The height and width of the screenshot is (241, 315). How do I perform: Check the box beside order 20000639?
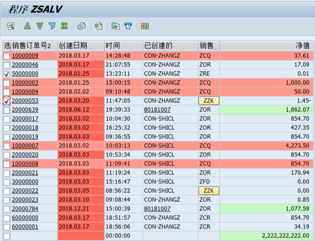coord(7,110)
